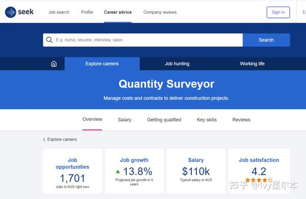Click the magnifying glass search icon

(x=49, y=40)
